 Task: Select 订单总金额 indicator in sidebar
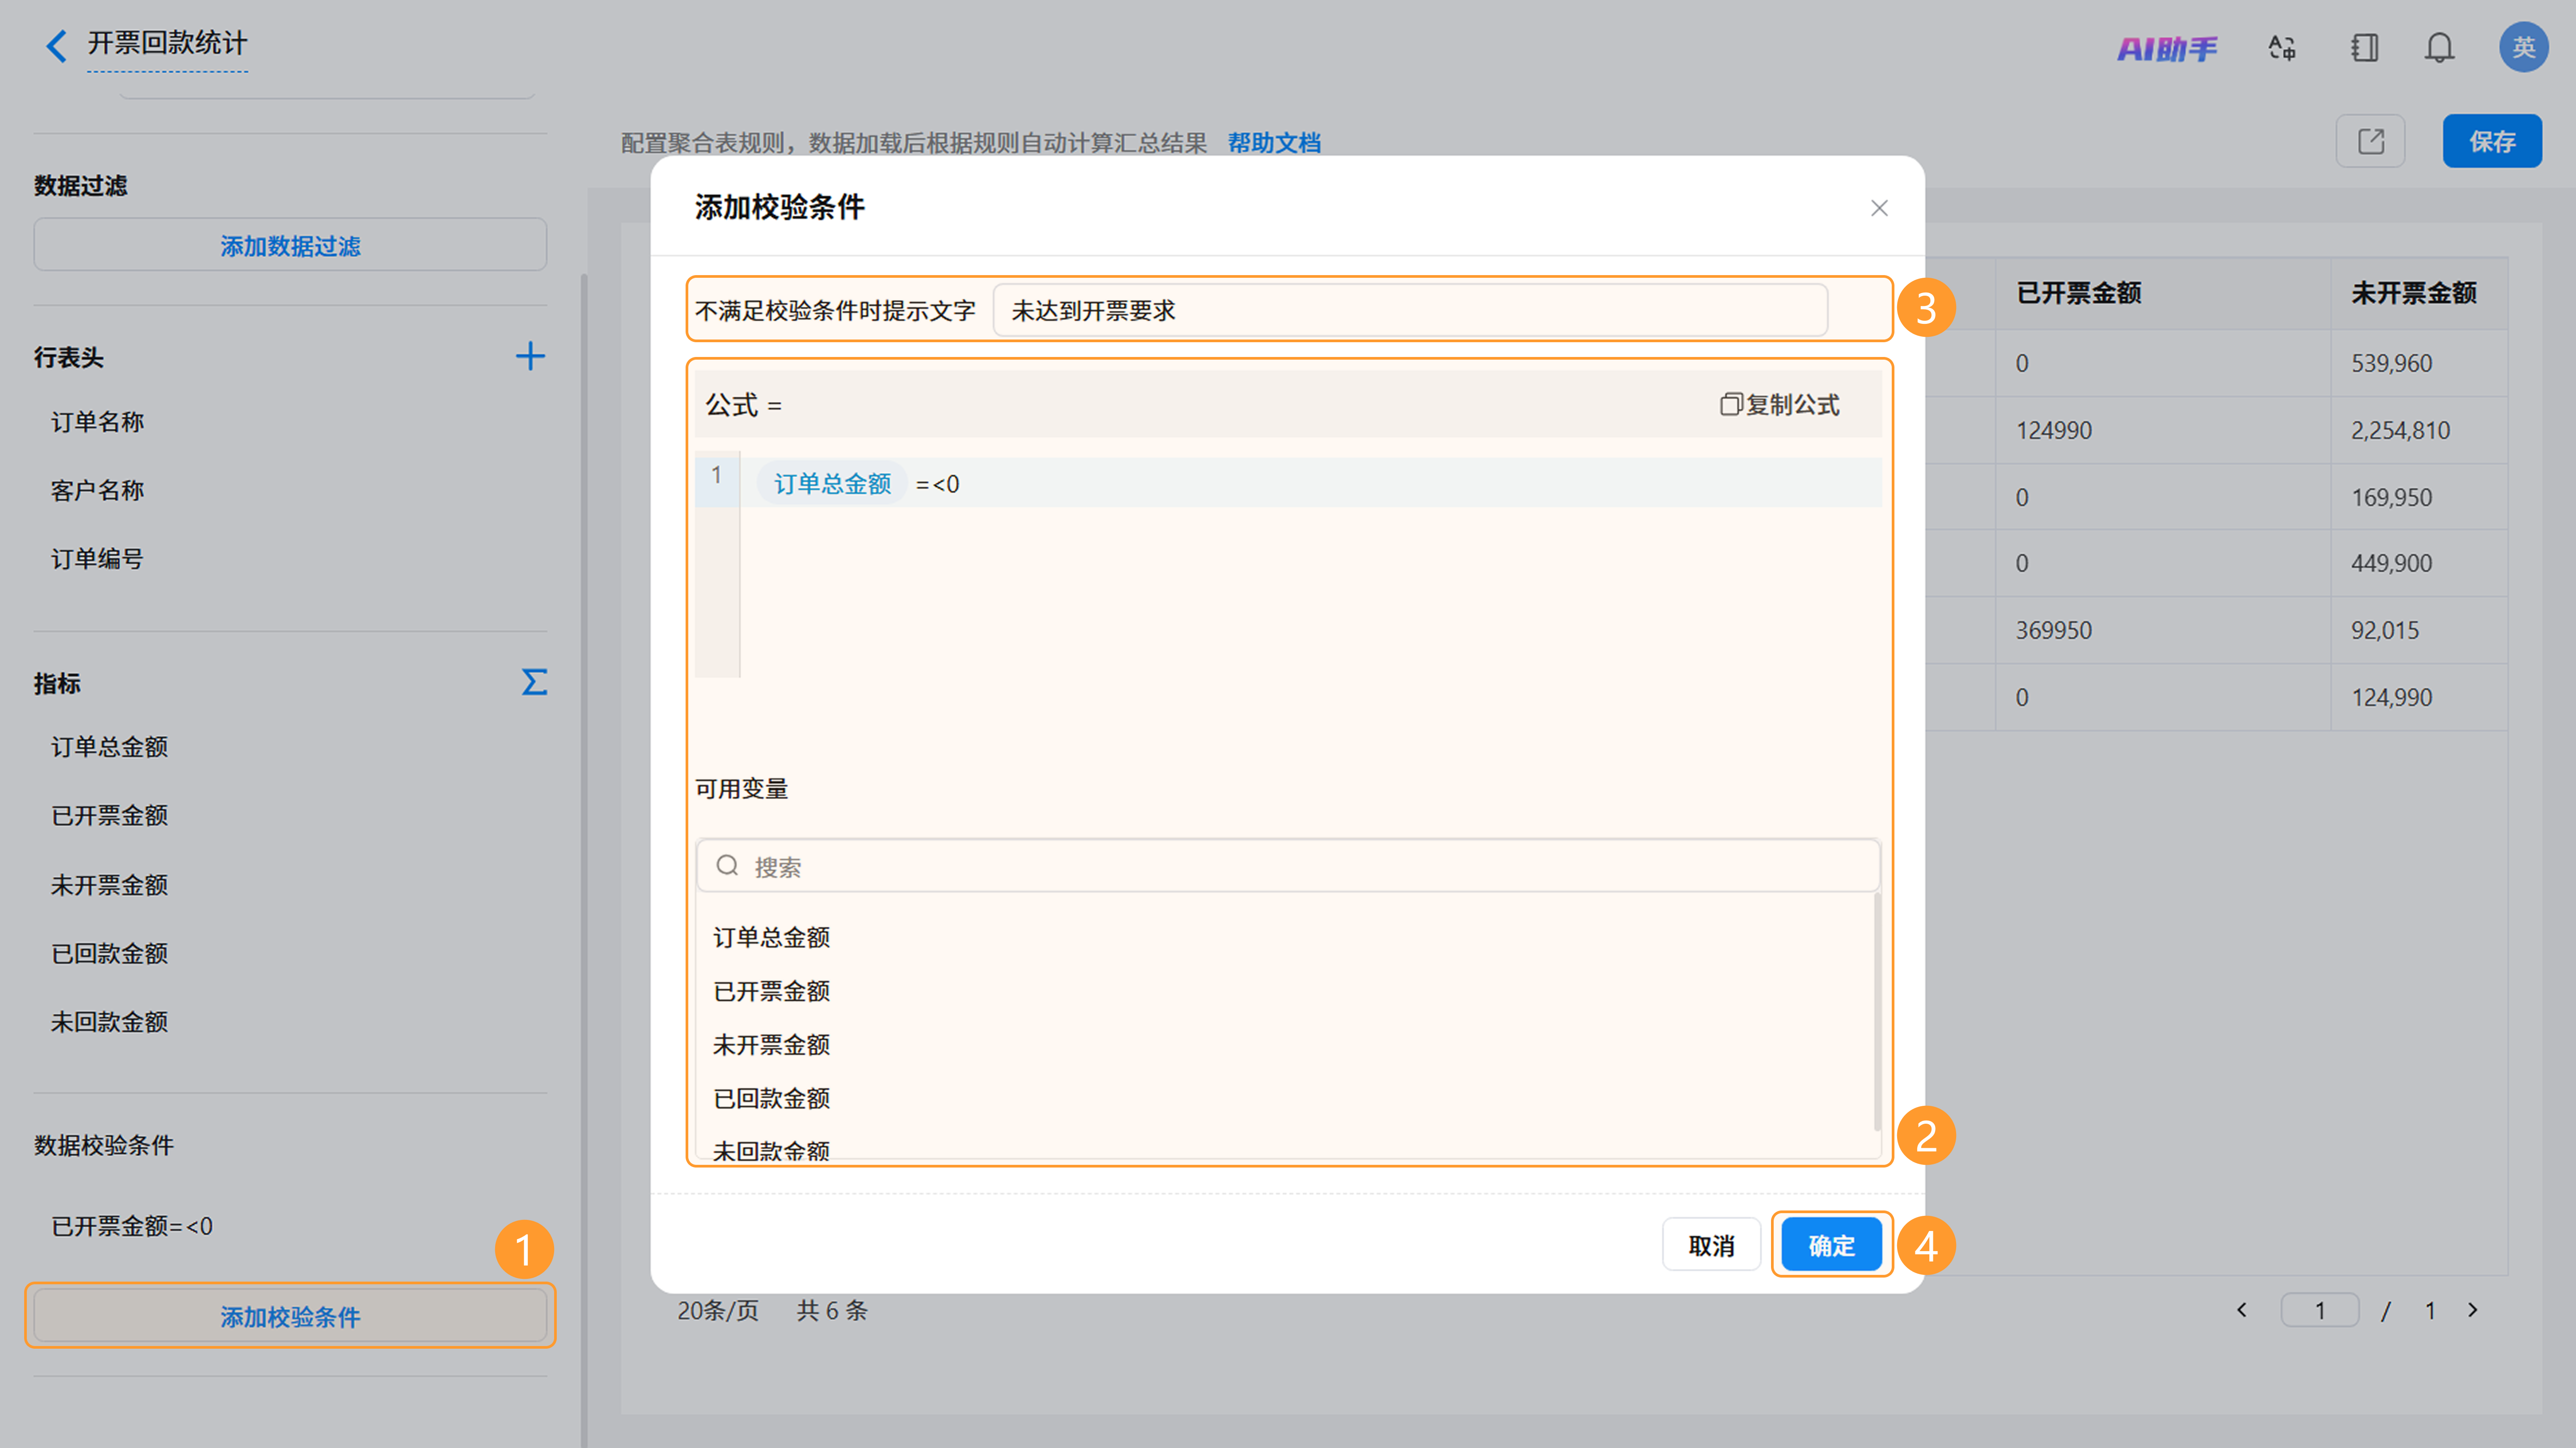[110, 747]
